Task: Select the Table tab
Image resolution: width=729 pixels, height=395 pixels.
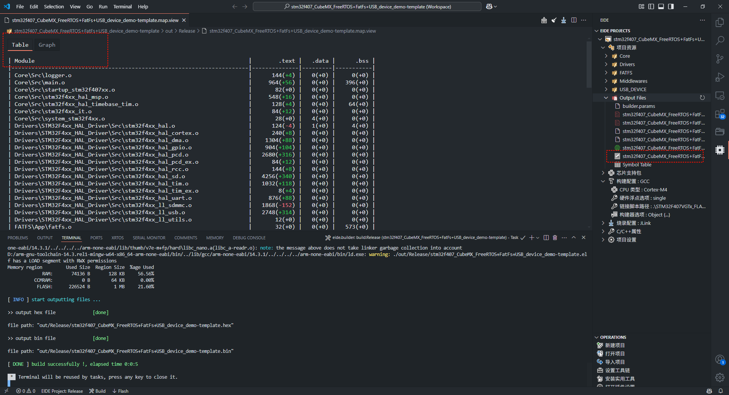Action: 20,45
